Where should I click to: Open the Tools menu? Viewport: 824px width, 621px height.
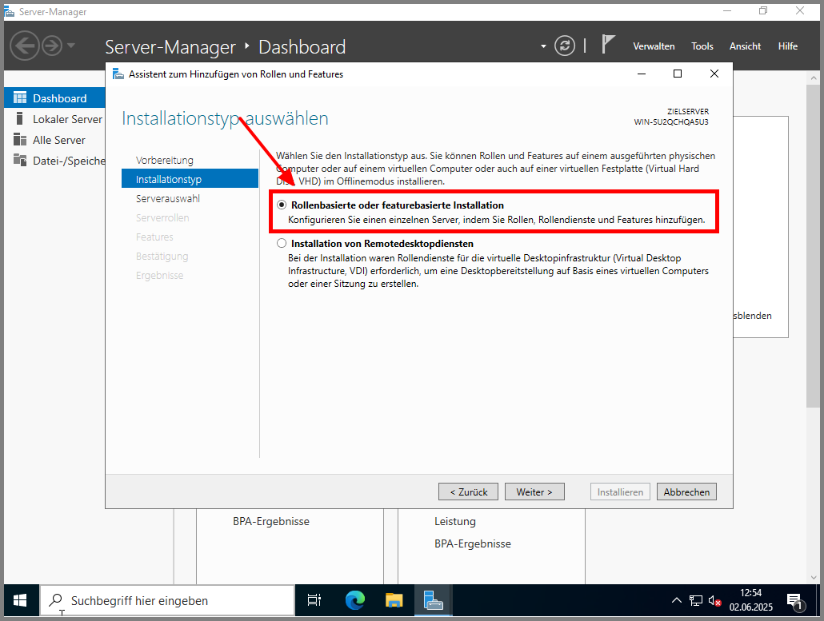(702, 46)
